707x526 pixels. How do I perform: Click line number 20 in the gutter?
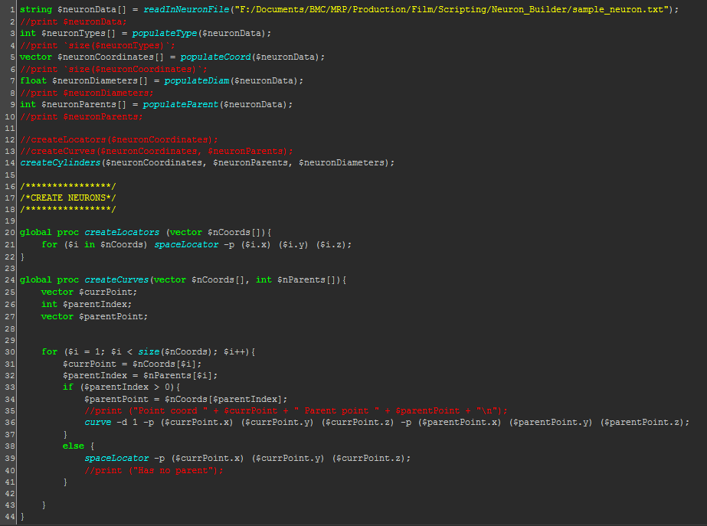(10, 233)
